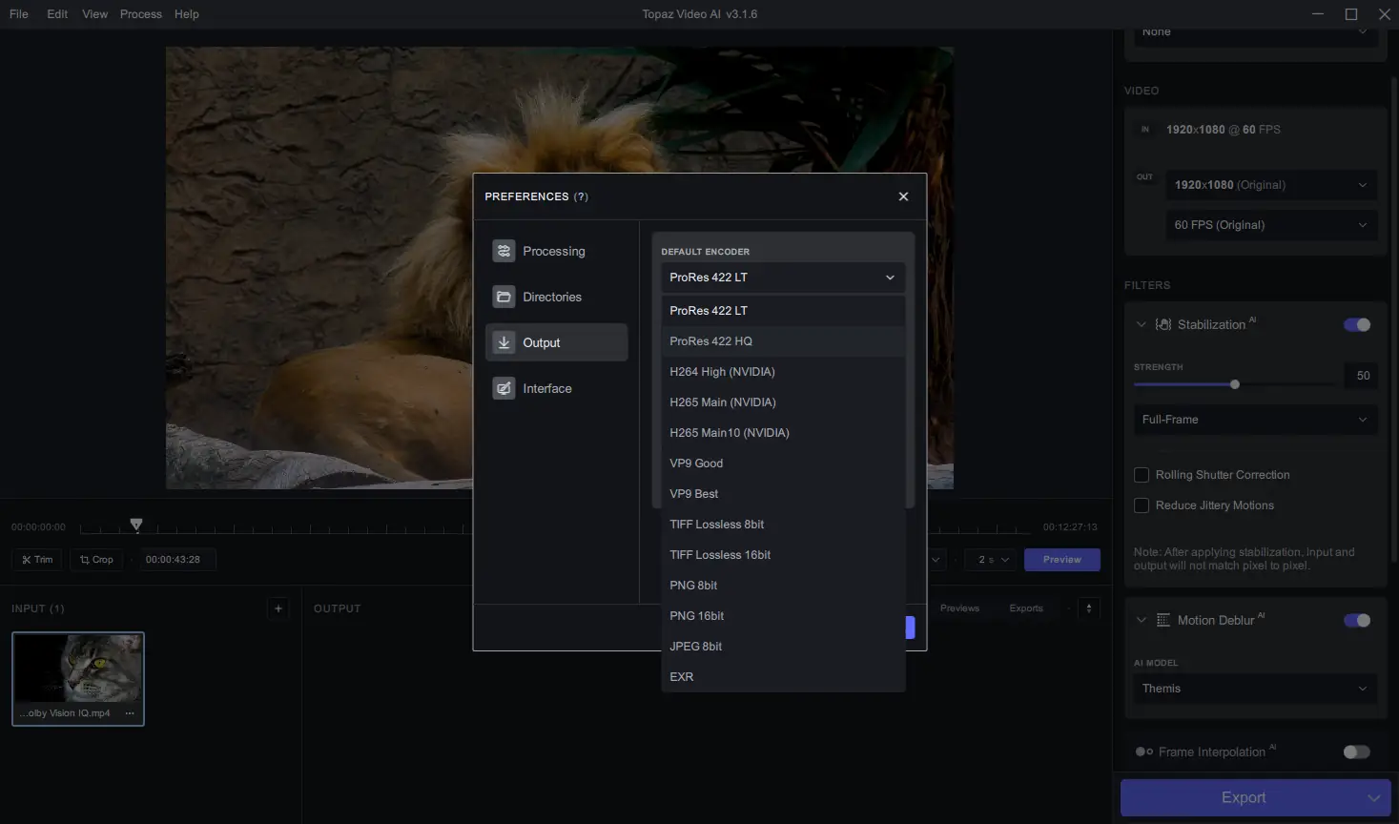Choose ProRes 422 LT in the open list
The image size is (1399, 824).
pyautogui.click(x=783, y=311)
